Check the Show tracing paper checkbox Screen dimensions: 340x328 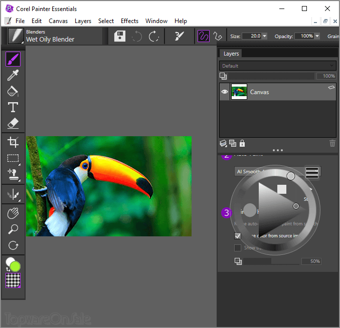click(238, 248)
